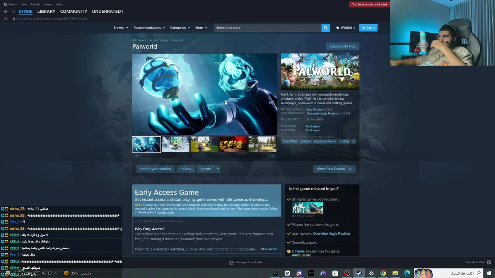The width and height of the screenshot is (495, 278).
Task: Select the STORE tab
Action: (26, 12)
